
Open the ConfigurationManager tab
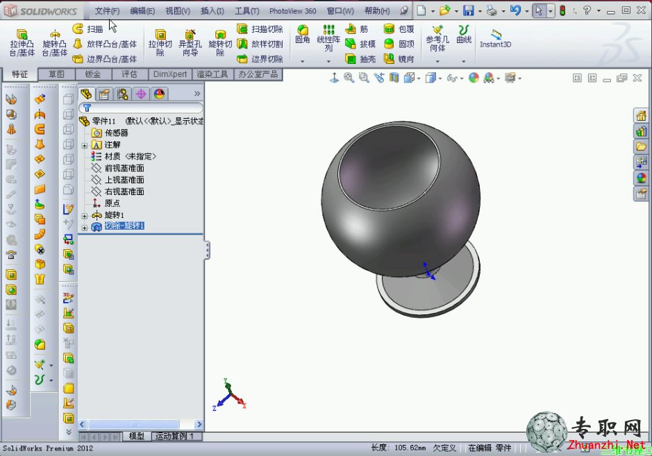pos(123,94)
